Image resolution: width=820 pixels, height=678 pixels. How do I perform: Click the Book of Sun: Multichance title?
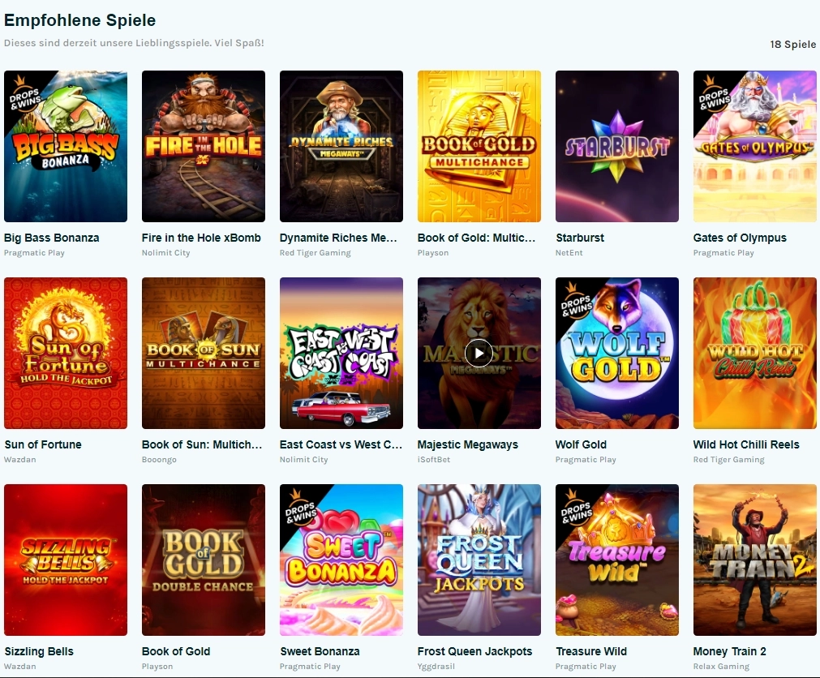pyautogui.click(x=202, y=445)
